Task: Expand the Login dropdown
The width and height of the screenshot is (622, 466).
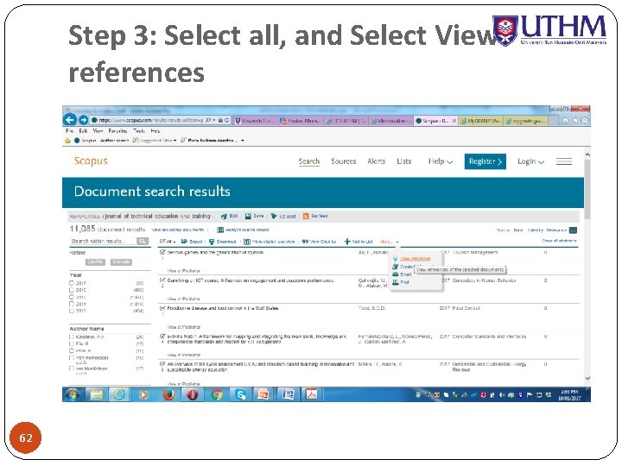Action: click(530, 161)
